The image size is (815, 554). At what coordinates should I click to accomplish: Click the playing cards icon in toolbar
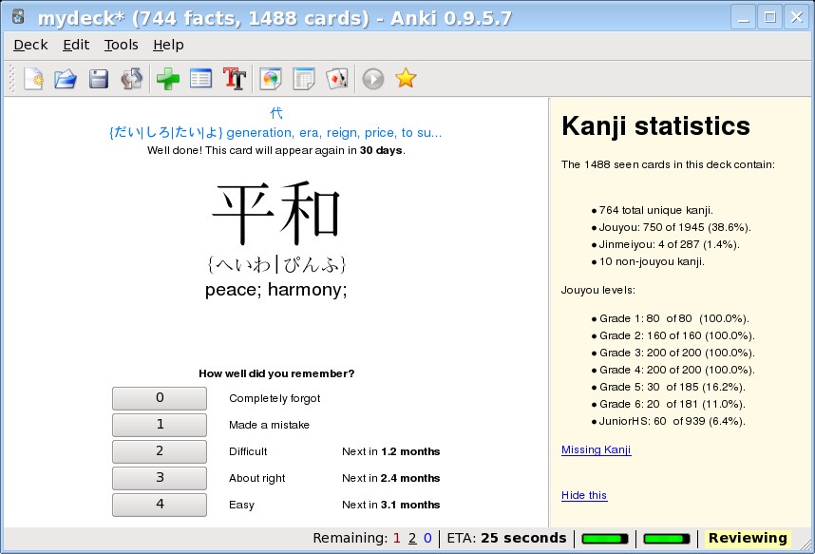[x=336, y=79]
